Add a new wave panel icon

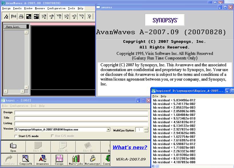[x=29, y=16]
